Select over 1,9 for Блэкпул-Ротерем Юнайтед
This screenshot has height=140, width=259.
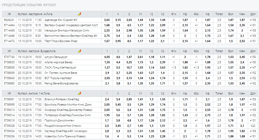(x=231, y=100)
